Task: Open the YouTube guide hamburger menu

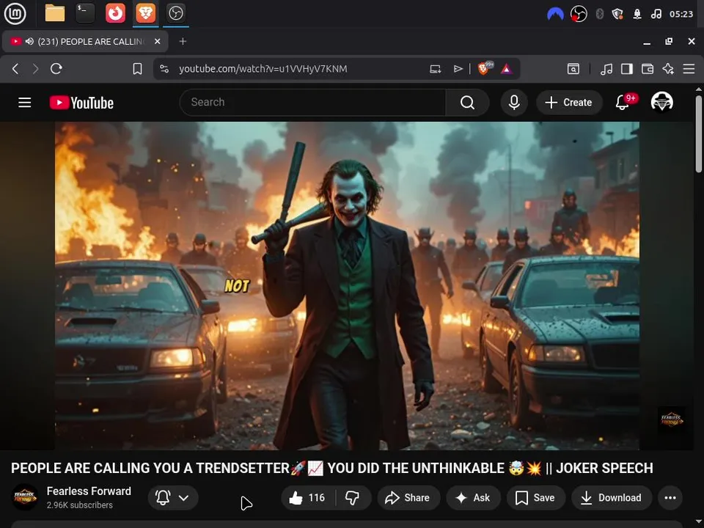Action: [25, 103]
